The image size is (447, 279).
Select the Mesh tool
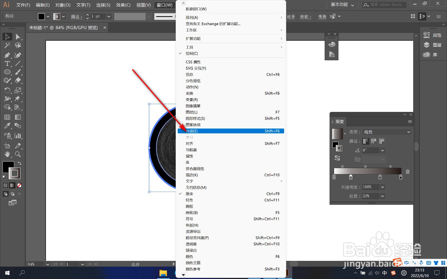click(x=7, y=117)
